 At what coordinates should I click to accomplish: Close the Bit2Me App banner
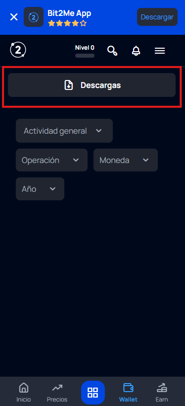(x=14, y=17)
